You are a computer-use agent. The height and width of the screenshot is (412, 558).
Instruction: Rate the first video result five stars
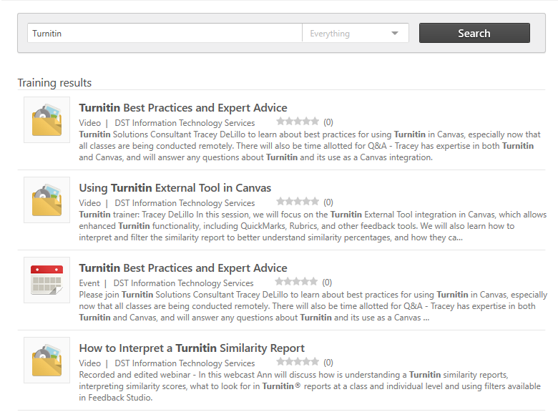314,122
